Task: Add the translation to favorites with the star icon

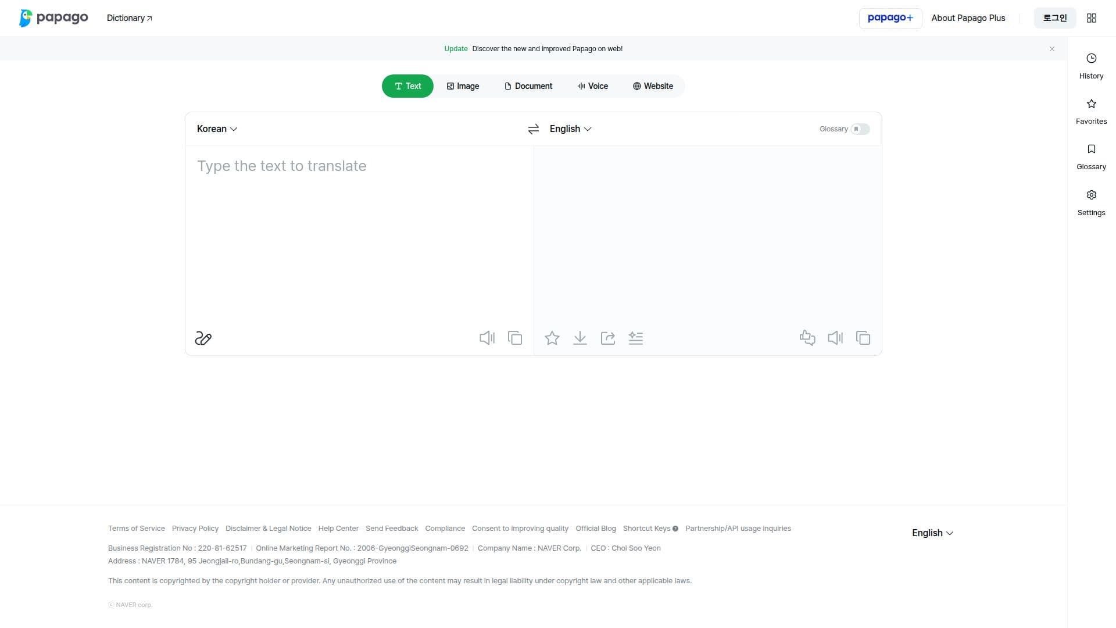Action: tap(552, 338)
